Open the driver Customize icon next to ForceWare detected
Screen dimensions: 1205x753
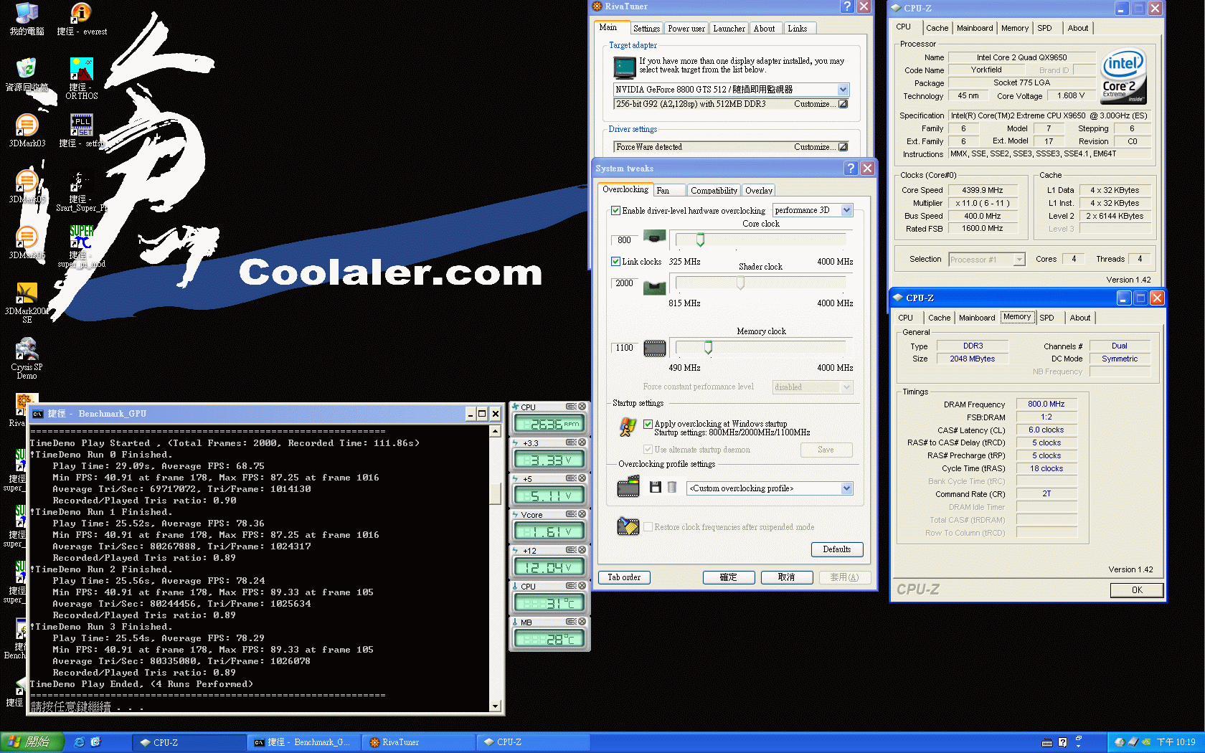843,147
